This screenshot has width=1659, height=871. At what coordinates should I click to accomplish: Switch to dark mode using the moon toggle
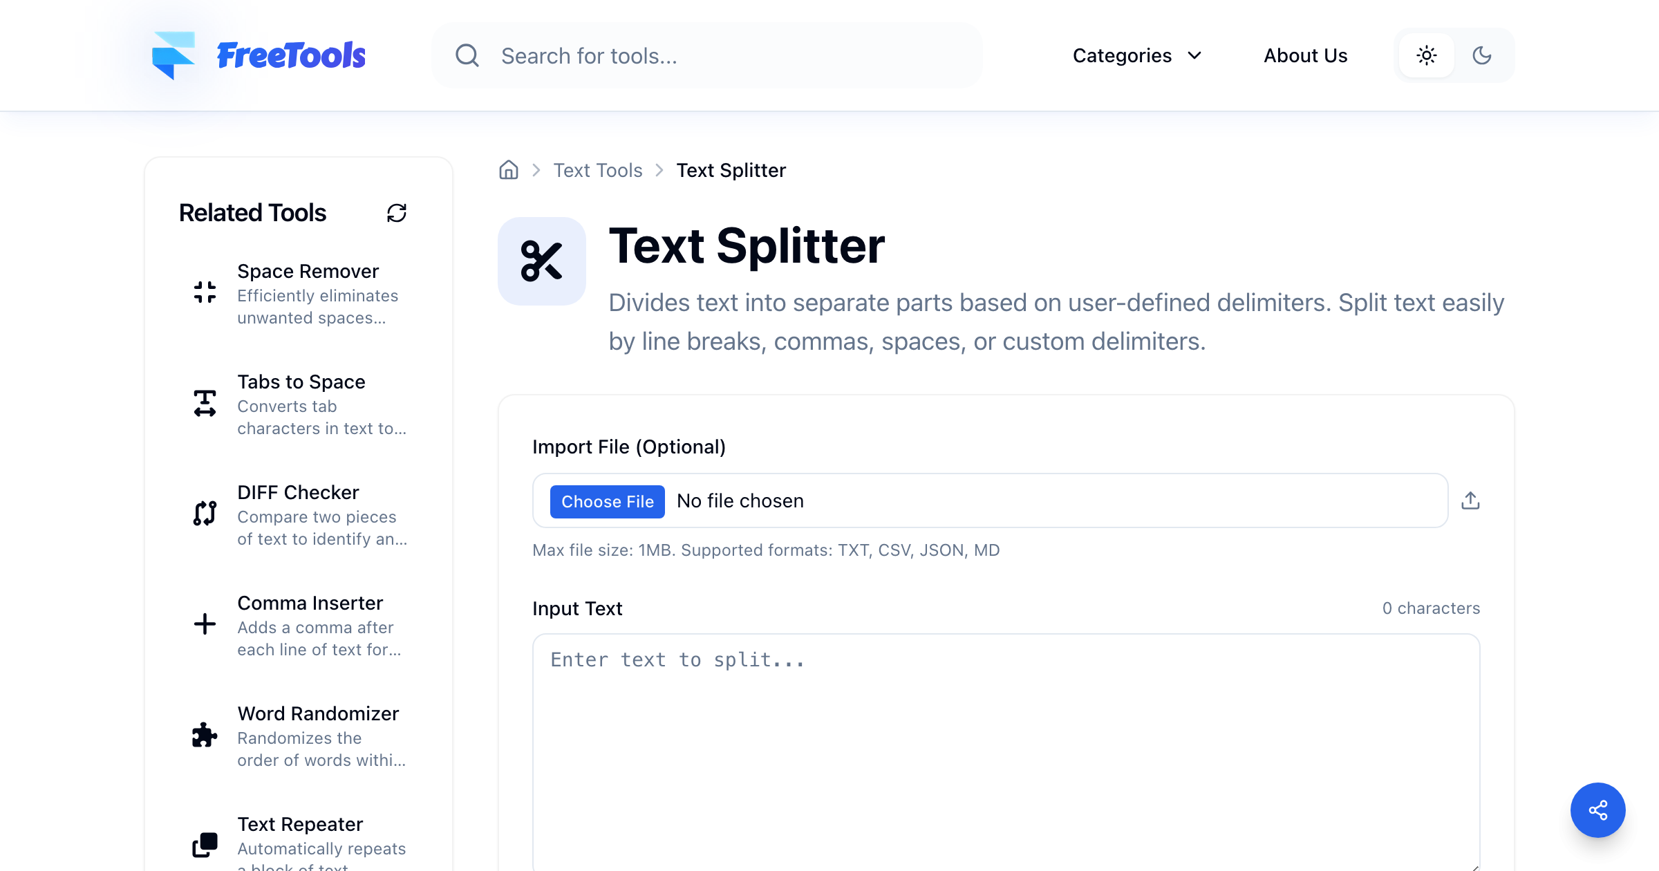(1482, 55)
